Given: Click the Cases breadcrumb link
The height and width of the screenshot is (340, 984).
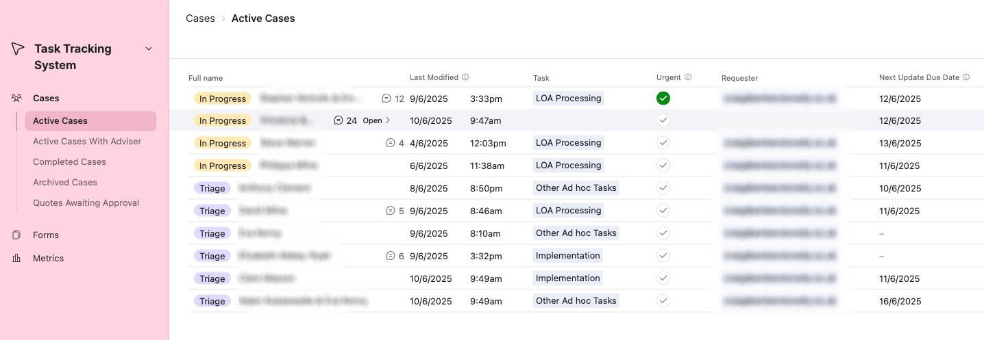Looking at the screenshot, I should click(200, 18).
